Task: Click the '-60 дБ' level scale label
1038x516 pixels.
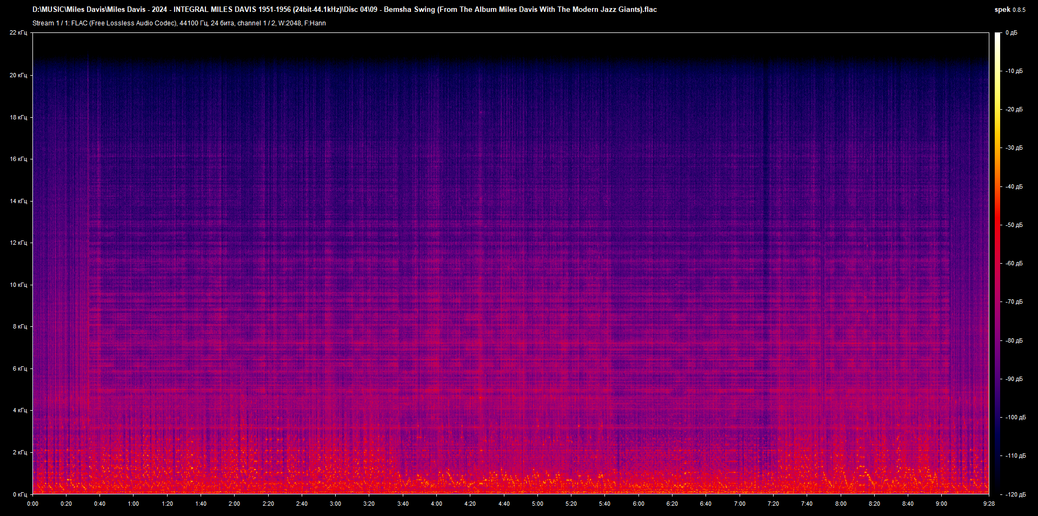Action: [x=1013, y=264]
